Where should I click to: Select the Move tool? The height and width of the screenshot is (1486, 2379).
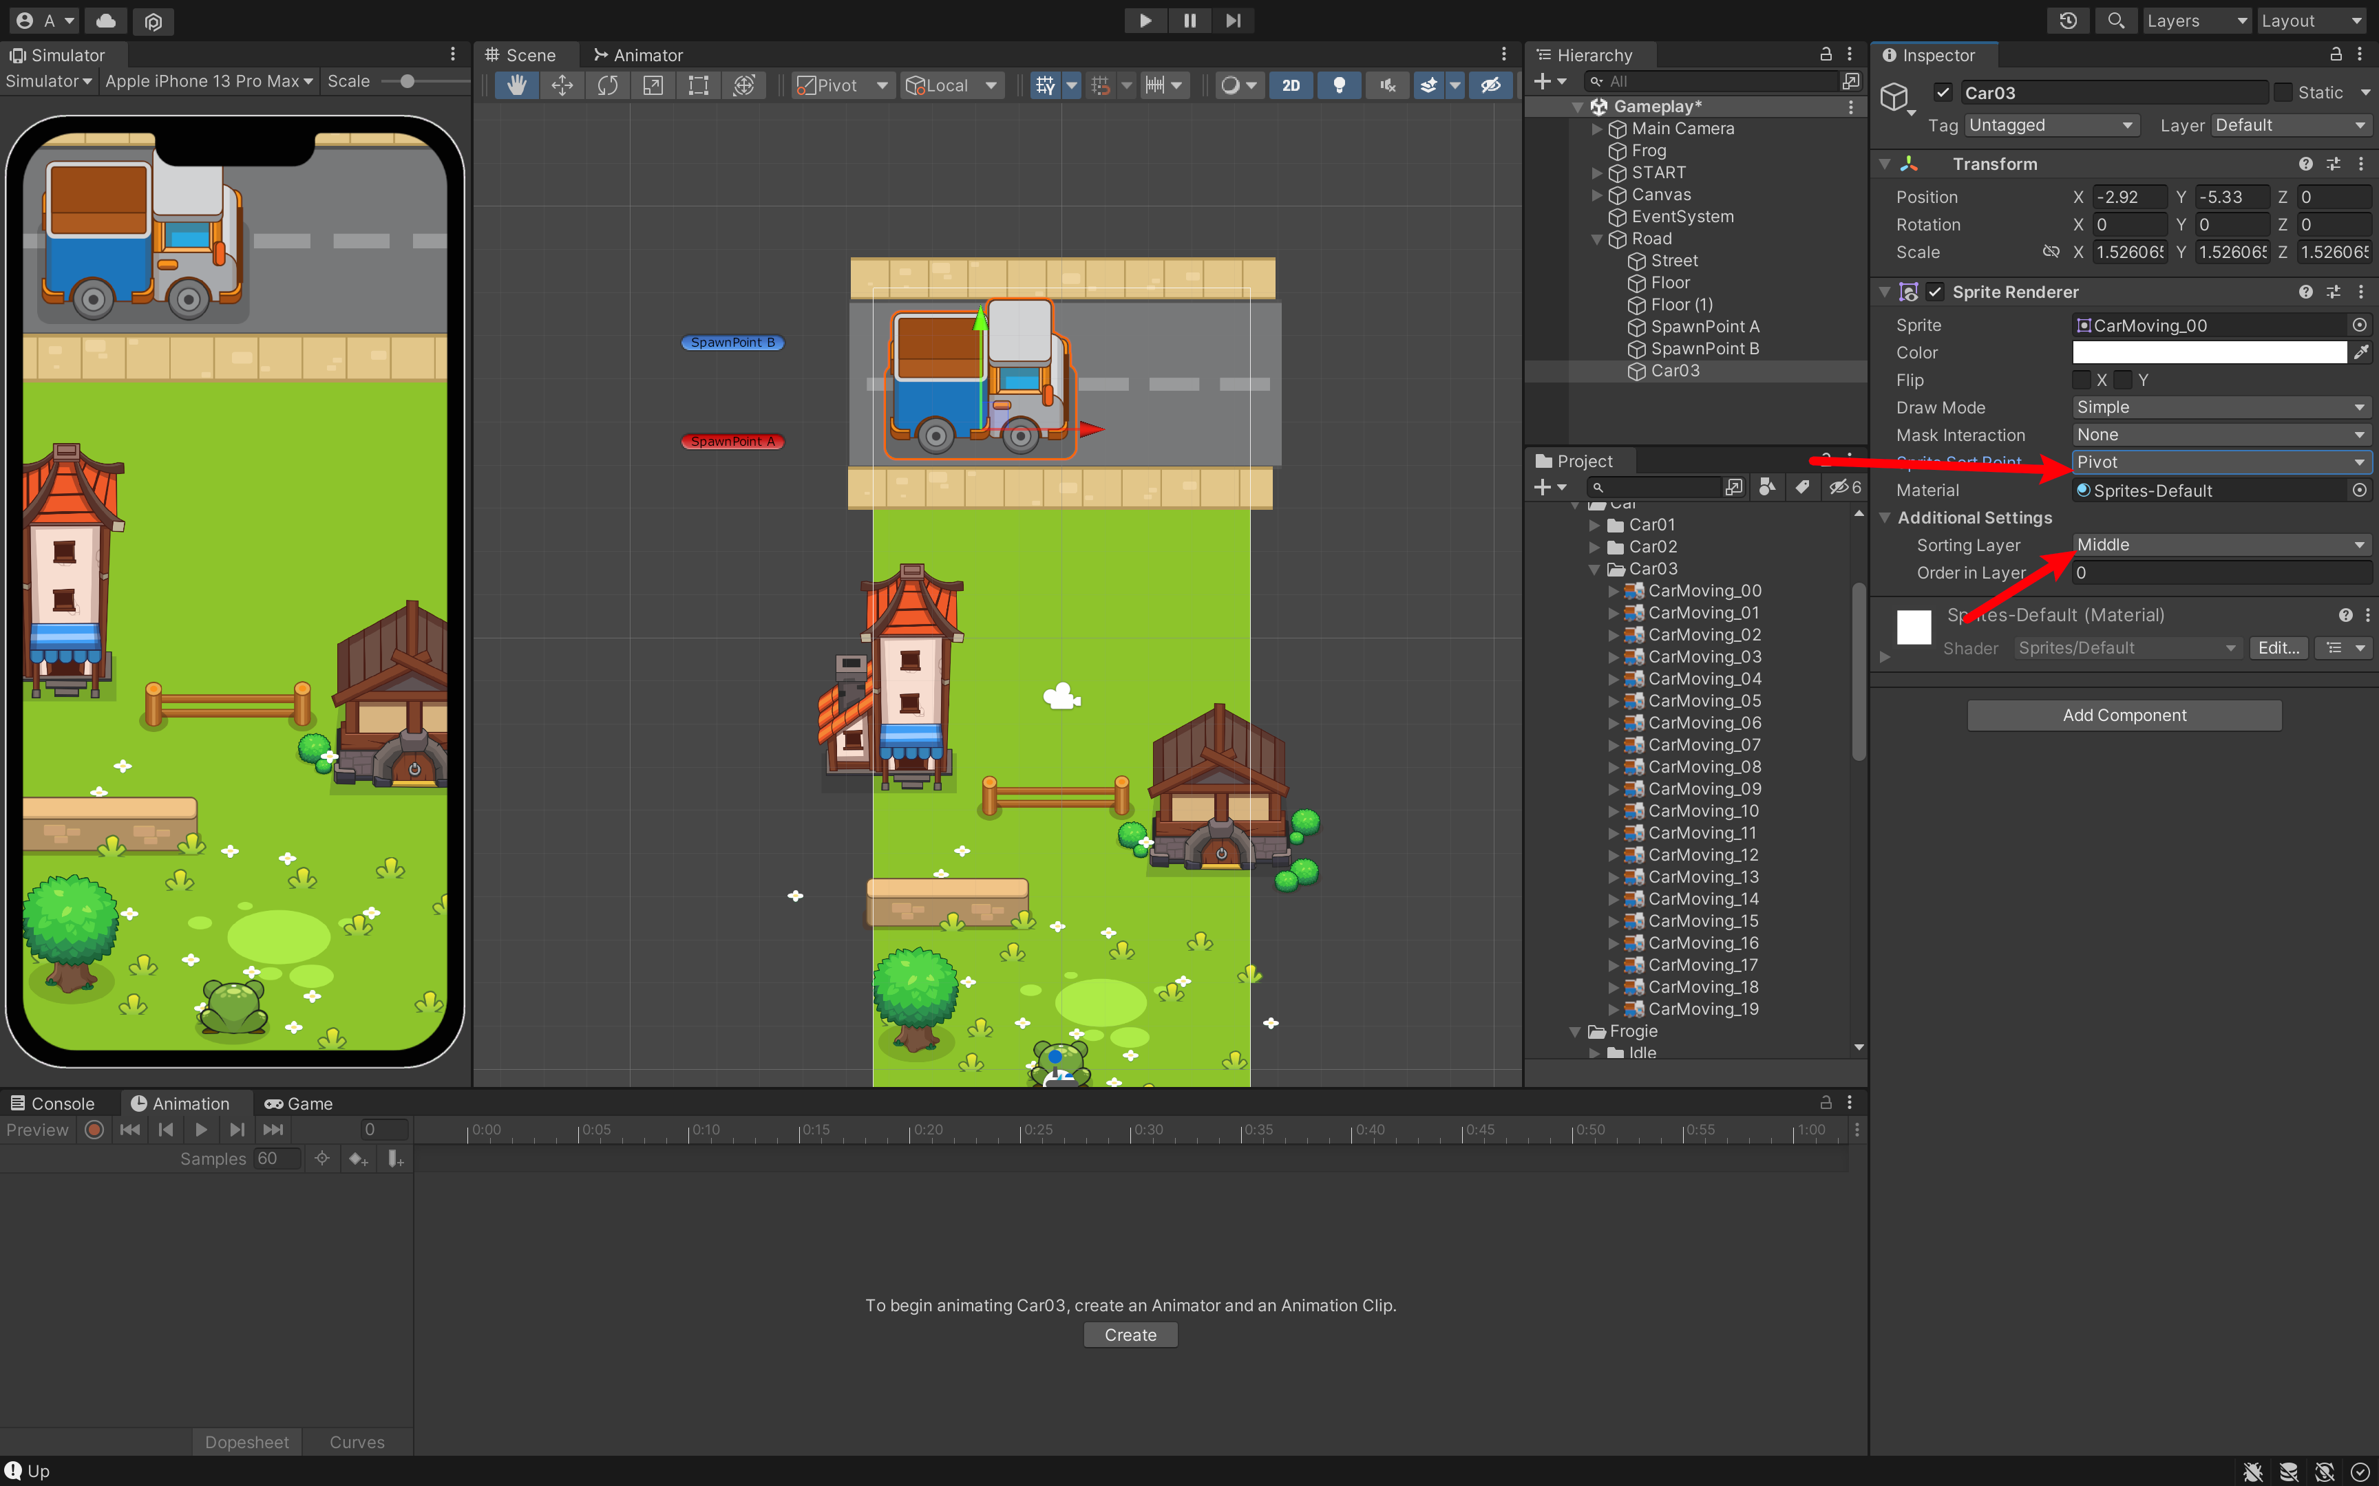tap(562, 85)
